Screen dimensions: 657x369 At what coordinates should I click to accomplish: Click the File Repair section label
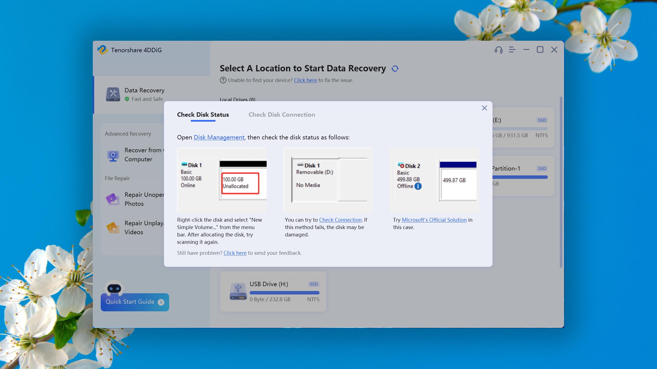click(117, 178)
